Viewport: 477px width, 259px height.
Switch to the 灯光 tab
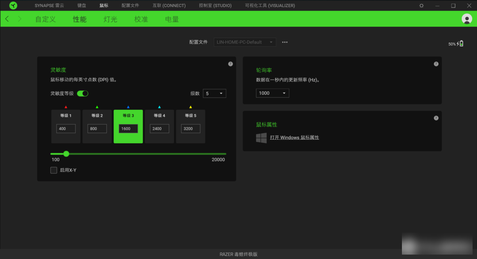tap(110, 19)
